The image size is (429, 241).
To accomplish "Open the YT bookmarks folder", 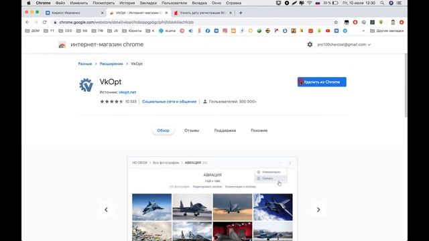I will (49, 31).
